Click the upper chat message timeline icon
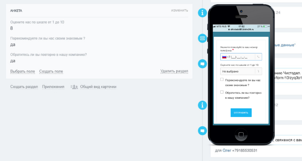This screenshot has height=161, width=302. tap(202, 64)
